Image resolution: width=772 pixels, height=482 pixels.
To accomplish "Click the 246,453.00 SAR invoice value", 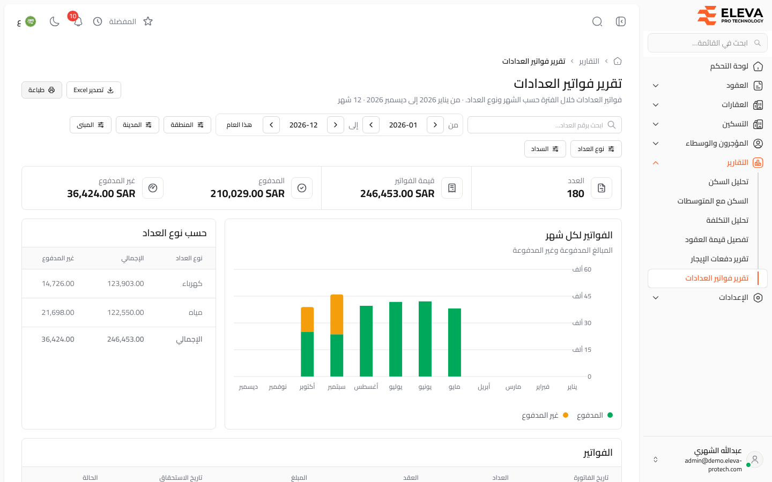I will (x=397, y=194).
